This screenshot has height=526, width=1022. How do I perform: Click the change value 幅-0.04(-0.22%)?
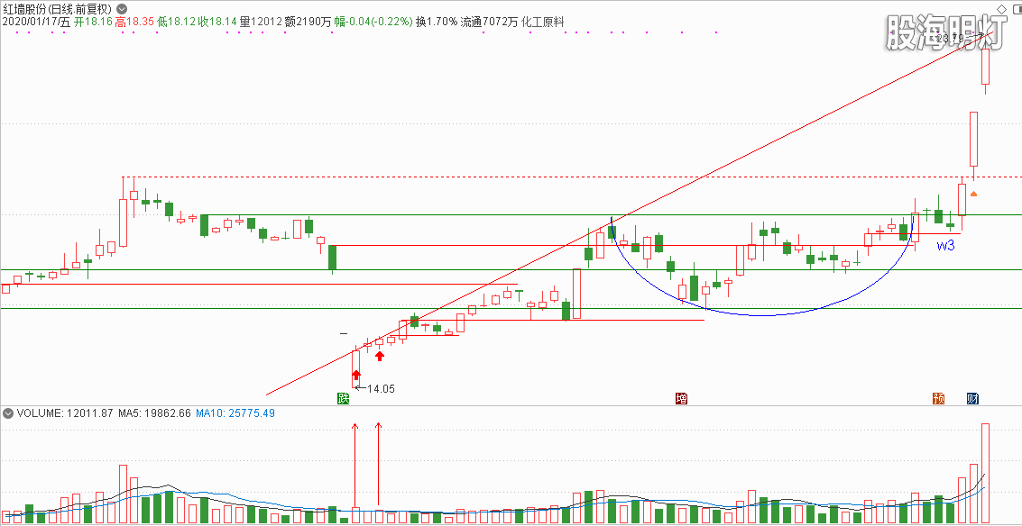(x=373, y=22)
